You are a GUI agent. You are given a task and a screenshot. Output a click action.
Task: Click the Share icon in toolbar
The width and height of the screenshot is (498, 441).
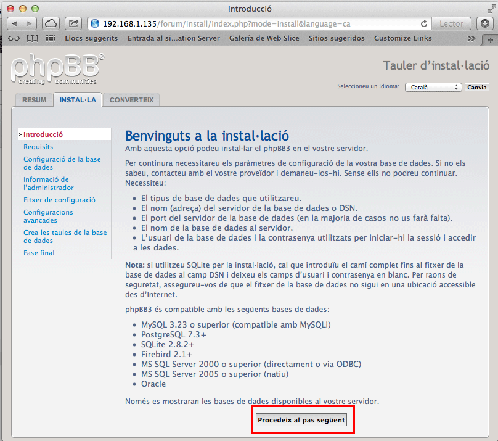point(73,23)
